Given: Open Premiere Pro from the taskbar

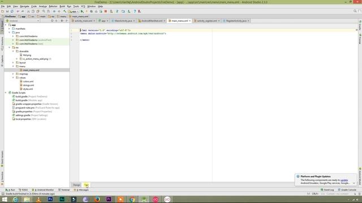Looking at the screenshot, I should (109, 199).
